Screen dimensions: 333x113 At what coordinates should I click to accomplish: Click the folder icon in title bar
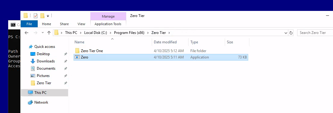pyautogui.click(x=26, y=16)
